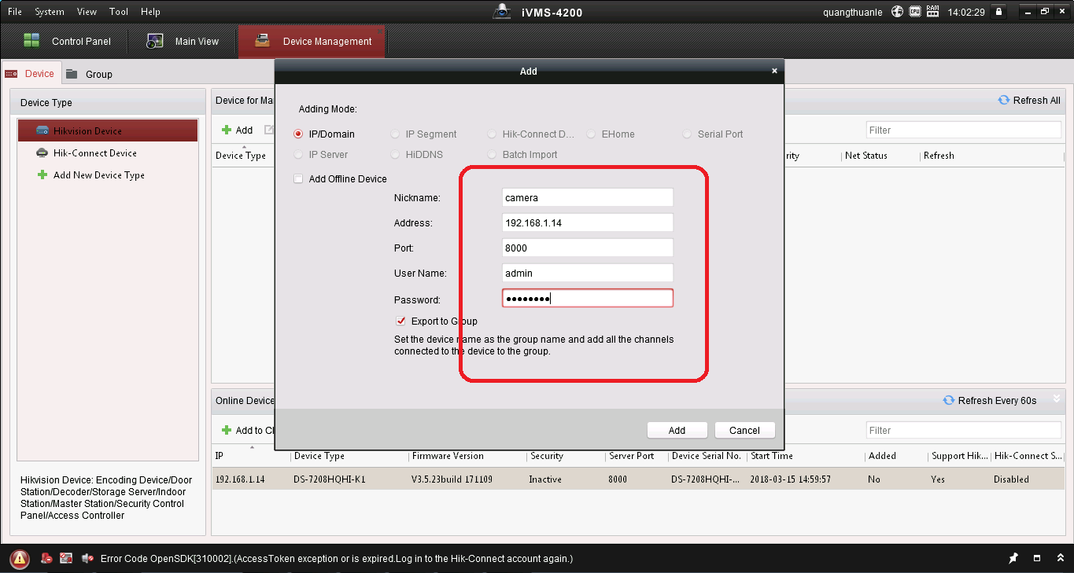Click the Add button in dialog
1074x573 pixels.
(677, 430)
